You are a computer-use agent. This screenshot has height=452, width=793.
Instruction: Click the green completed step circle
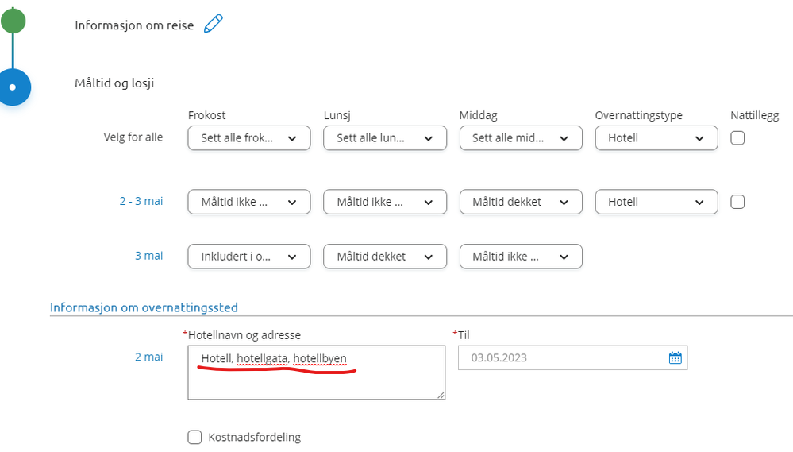coord(13,21)
